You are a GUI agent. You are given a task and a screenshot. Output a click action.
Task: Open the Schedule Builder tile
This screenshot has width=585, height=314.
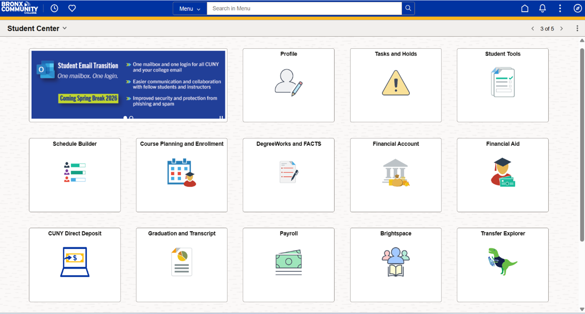[x=75, y=175]
